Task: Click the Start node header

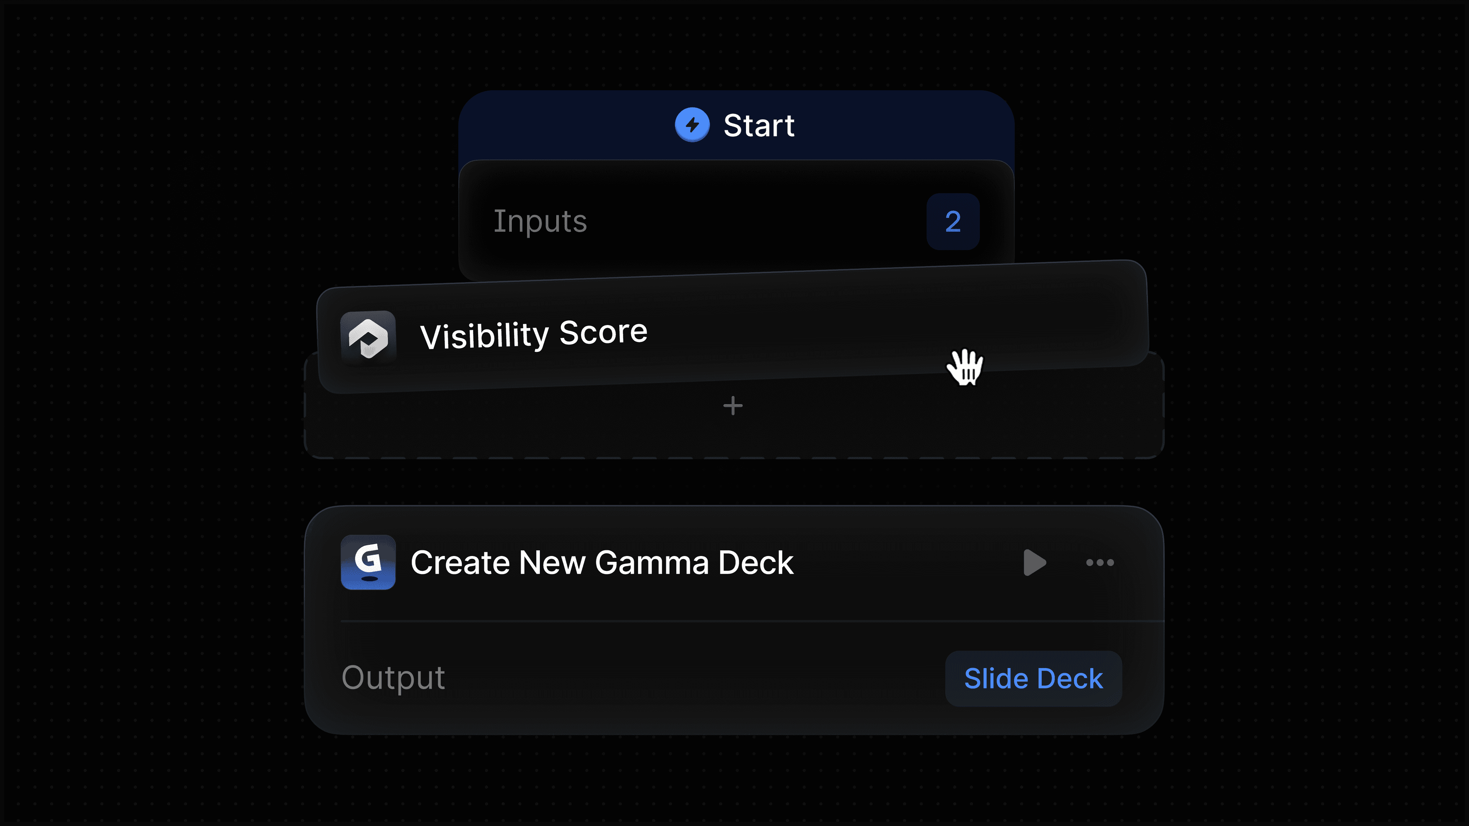Action: coord(736,125)
